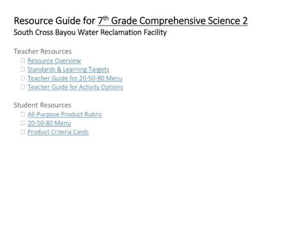Tick checkbox for Teacher Guide 20-50-80 Menu

[23, 78]
